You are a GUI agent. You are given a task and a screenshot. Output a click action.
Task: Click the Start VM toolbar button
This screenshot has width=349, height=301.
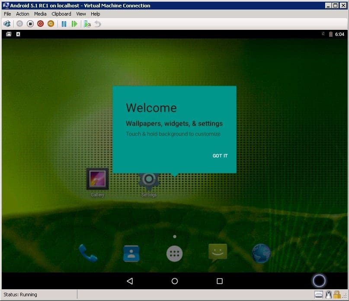click(19, 24)
